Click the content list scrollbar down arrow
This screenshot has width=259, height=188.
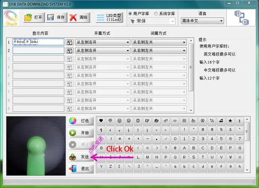pyautogui.click(x=191, y=110)
